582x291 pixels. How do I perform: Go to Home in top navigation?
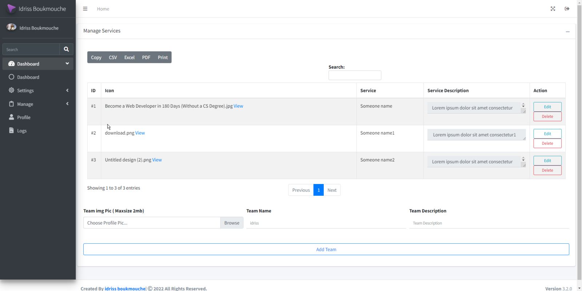(103, 9)
